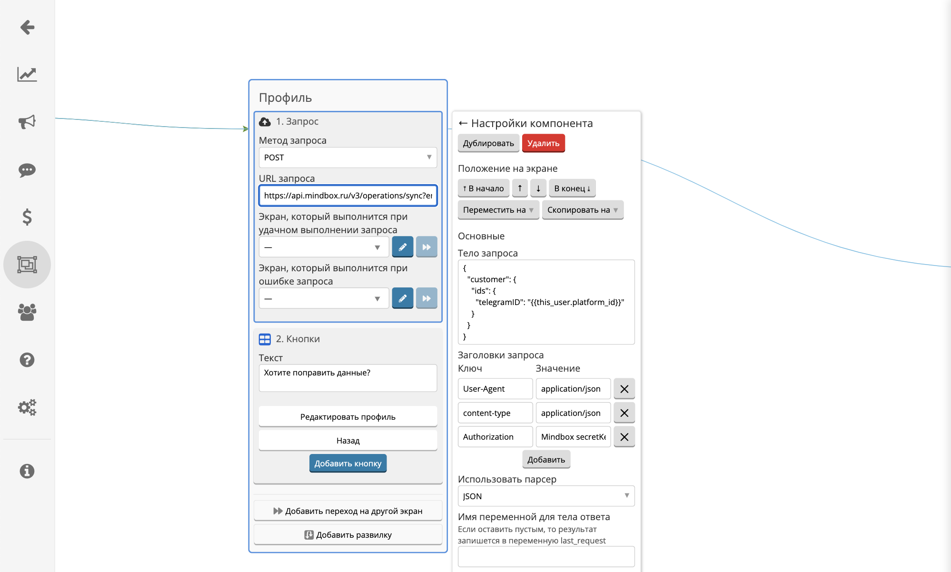Click the megaphone campaigns icon in sidebar
Image resolution: width=951 pixels, height=572 pixels.
click(27, 122)
